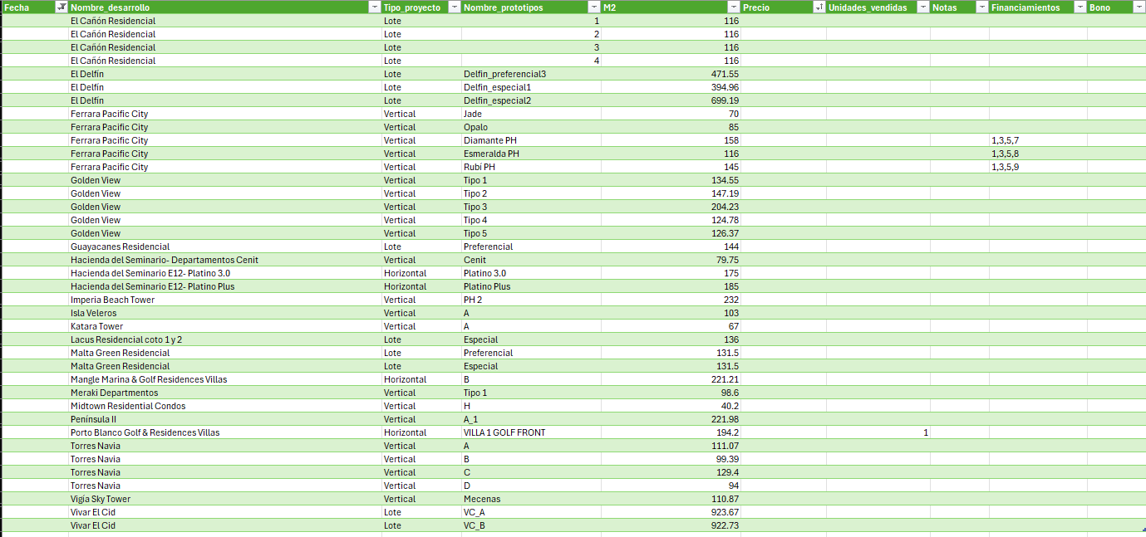Open the Financiamientos filter arrow

coord(1080,7)
